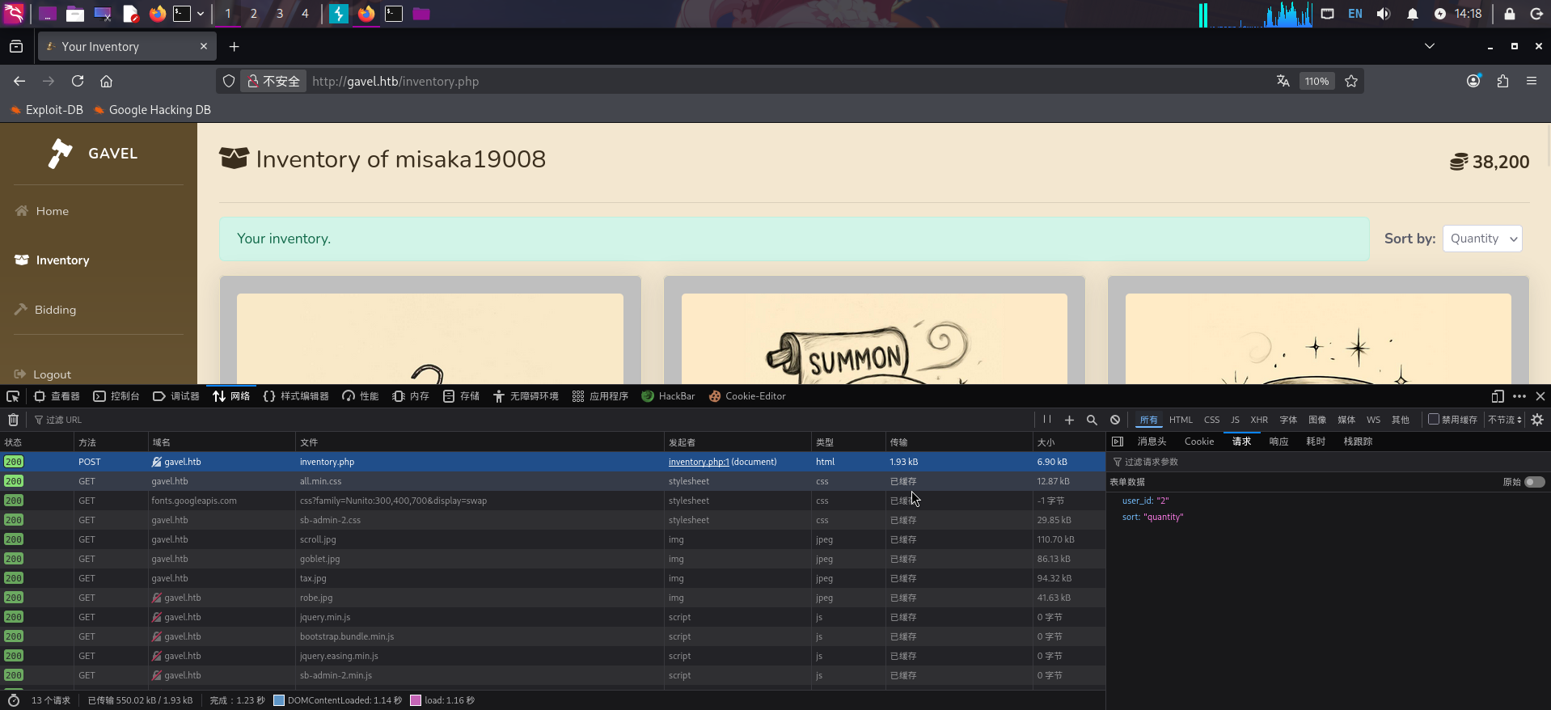Select the goblet.jpg request row
1551x710 pixels.
[x=552, y=559]
